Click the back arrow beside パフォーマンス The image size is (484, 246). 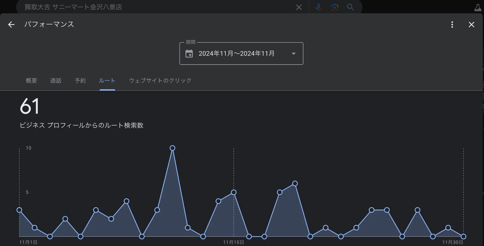(x=11, y=24)
